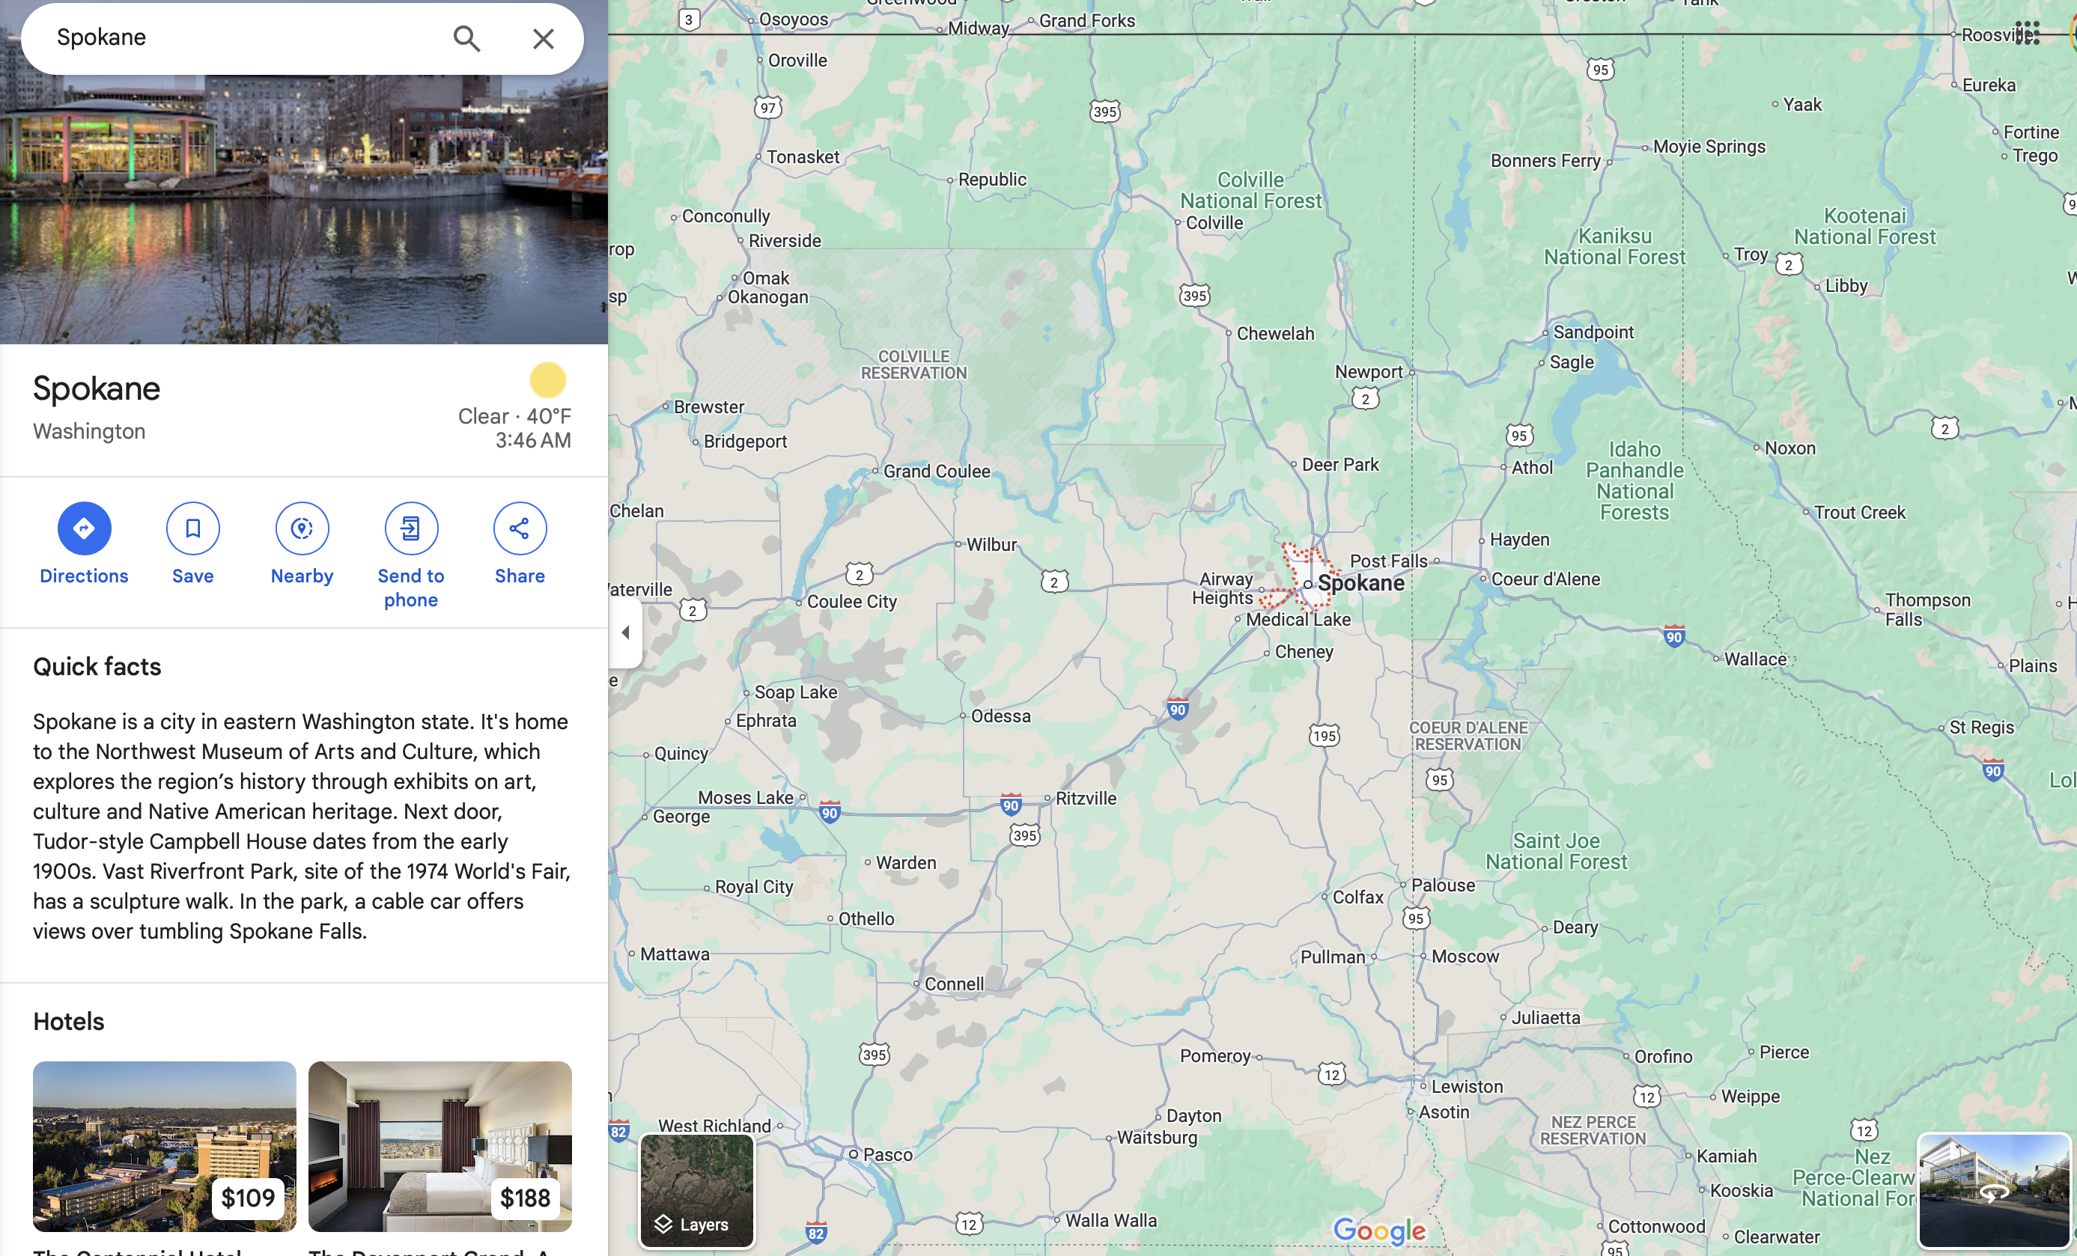Screen dimensions: 2077x1256
Task: Open the Layers map type switcher
Action: click(x=696, y=1190)
